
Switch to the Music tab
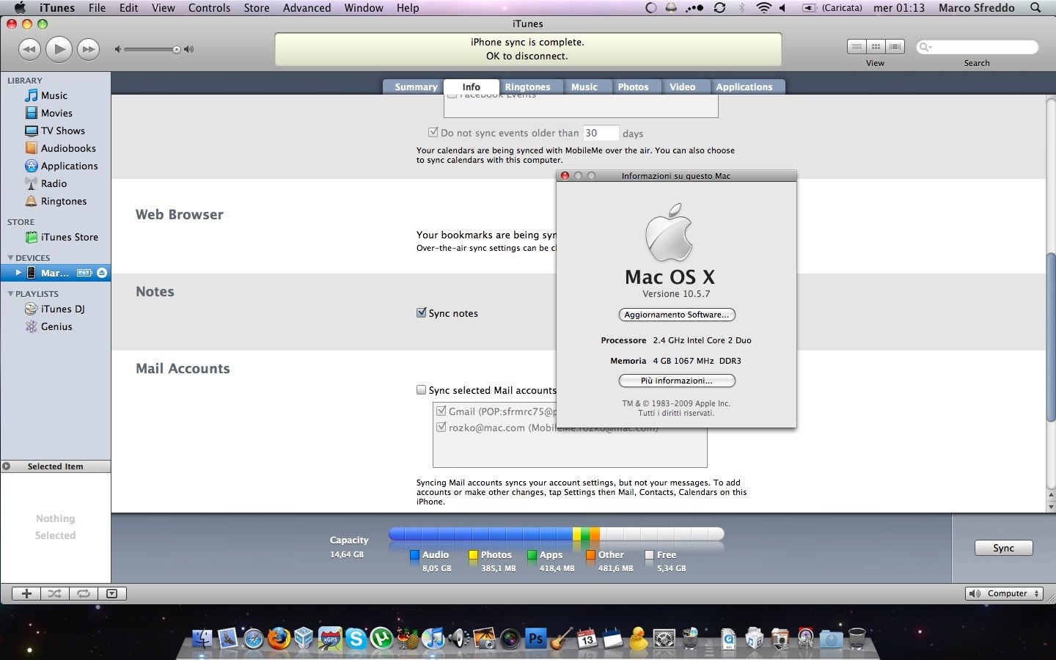coord(584,87)
